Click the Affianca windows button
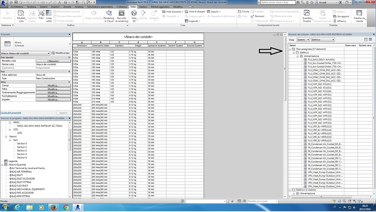376x212 pixels. [339, 21]
